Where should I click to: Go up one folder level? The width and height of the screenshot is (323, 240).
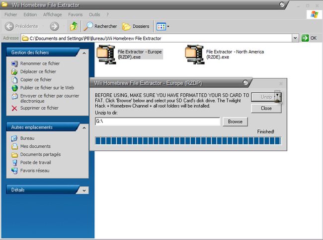pyautogui.click(x=74, y=26)
